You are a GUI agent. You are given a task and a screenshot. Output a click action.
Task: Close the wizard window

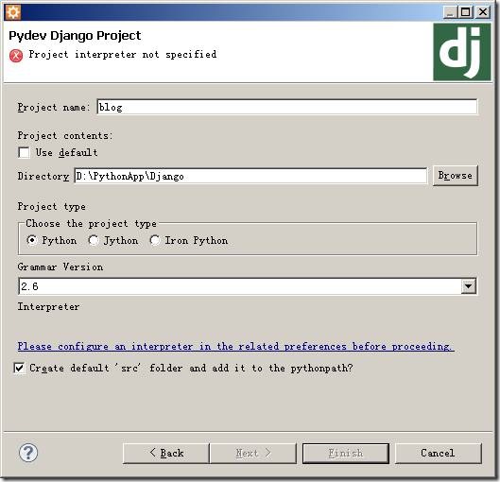(483, 12)
